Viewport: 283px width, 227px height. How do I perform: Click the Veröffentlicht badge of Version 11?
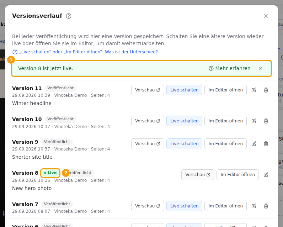point(60,88)
